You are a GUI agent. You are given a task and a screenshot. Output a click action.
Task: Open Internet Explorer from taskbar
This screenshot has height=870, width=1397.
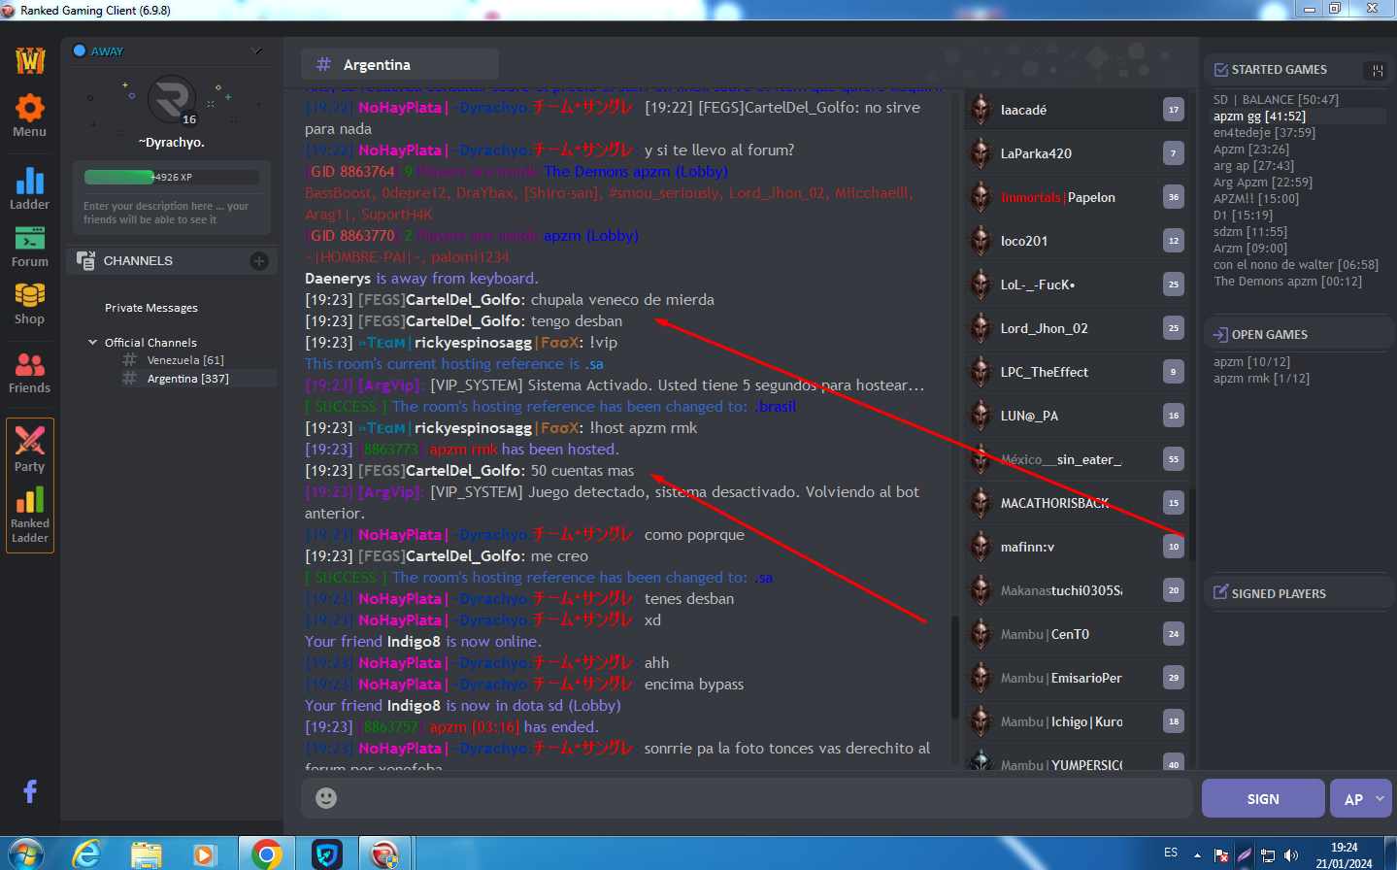[x=87, y=853]
